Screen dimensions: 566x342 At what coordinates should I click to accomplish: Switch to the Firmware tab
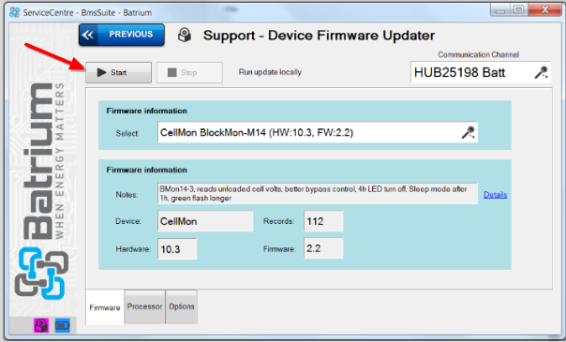pos(105,307)
